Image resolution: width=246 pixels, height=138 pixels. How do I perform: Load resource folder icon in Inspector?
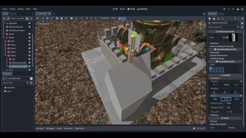214,19
